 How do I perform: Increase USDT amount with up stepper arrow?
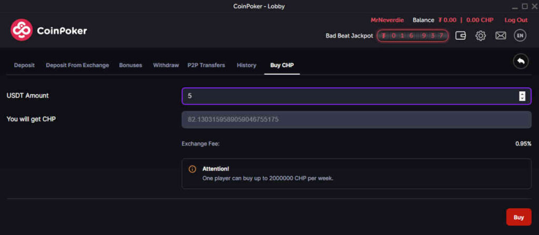[x=522, y=94]
